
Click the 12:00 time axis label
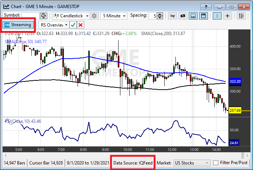pos(172,150)
